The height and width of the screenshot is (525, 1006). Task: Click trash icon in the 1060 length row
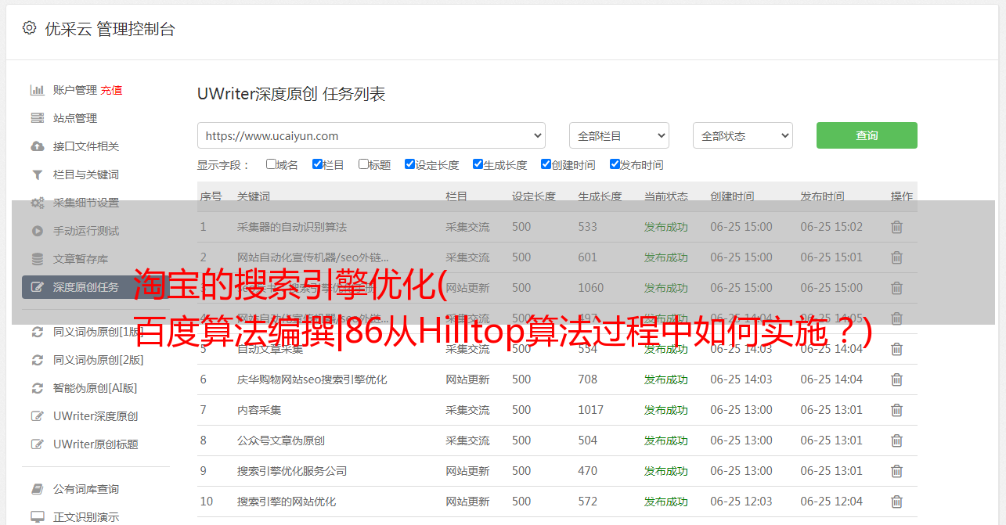[x=896, y=288]
